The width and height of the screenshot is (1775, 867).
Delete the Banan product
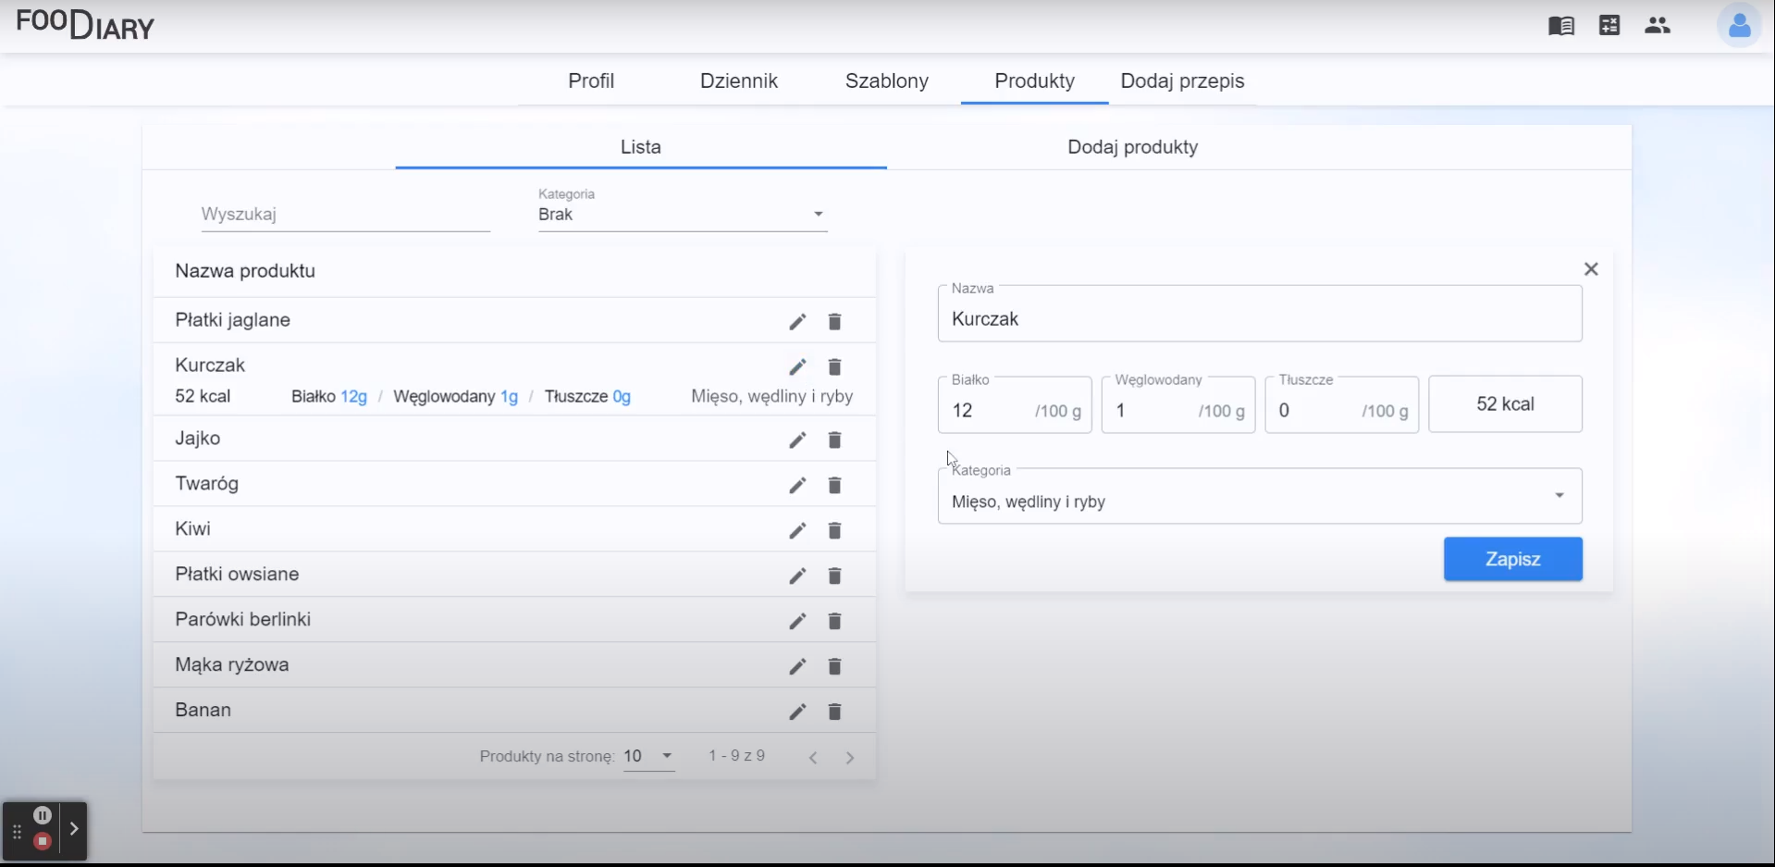(x=834, y=712)
